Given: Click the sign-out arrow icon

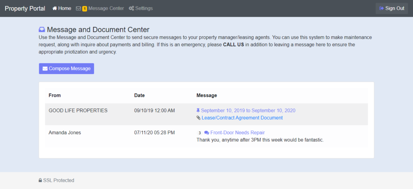Looking at the screenshot, I should pos(382,8).
